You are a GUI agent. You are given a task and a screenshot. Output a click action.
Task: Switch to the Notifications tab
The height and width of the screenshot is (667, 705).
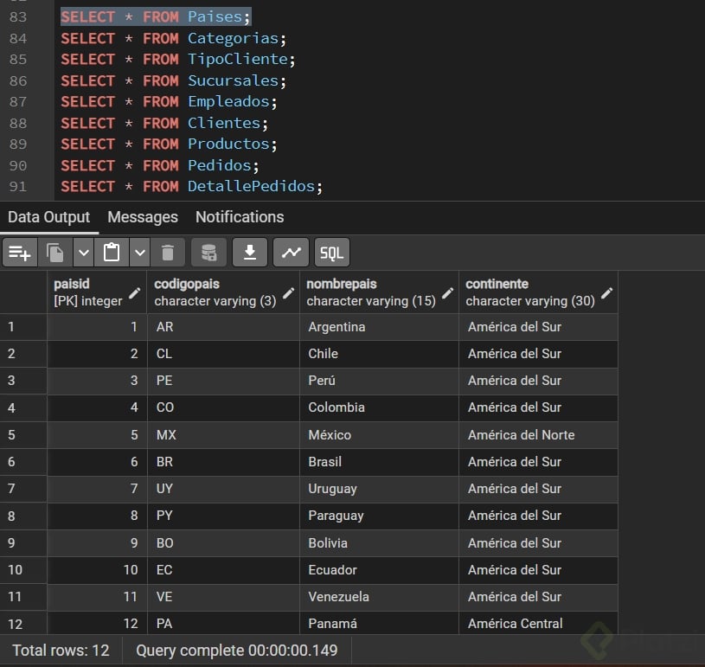pos(240,217)
